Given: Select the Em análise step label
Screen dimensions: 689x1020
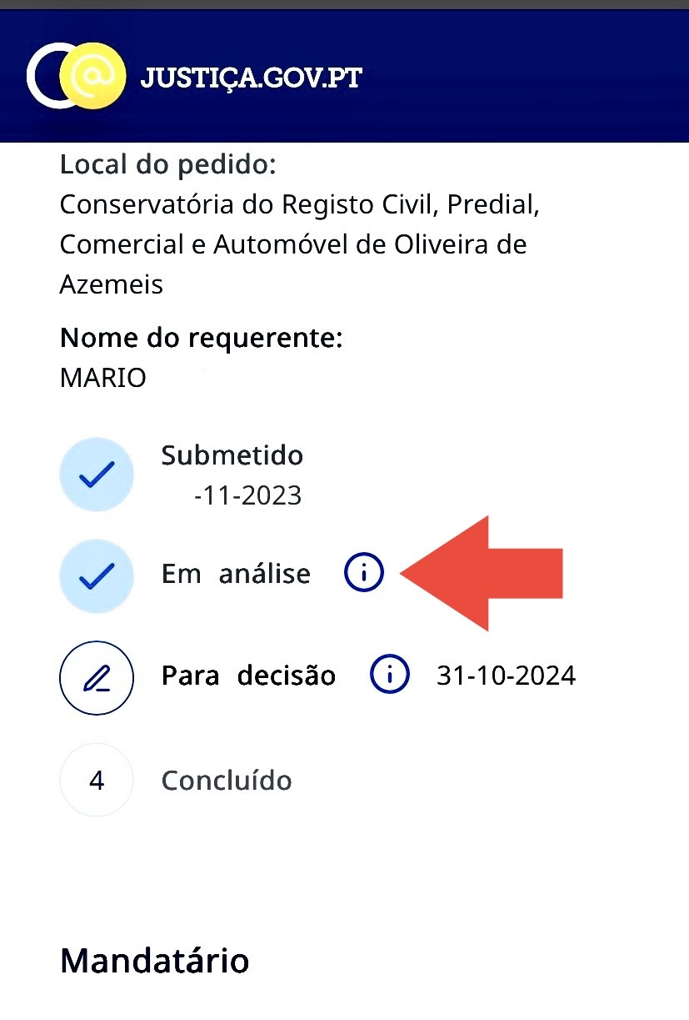Looking at the screenshot, I should pos(236,574).
